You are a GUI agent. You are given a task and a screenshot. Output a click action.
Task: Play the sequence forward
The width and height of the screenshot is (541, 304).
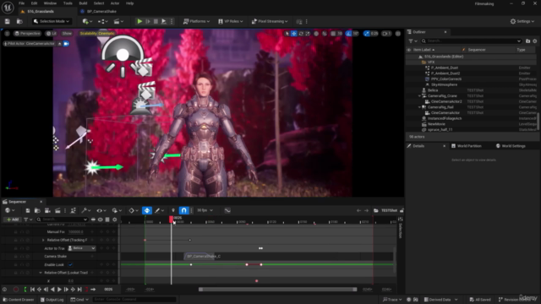point(59,290)
